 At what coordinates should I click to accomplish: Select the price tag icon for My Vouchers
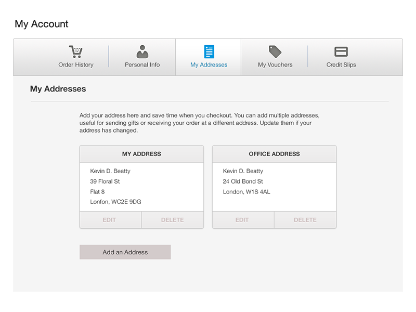pos(274,51)
